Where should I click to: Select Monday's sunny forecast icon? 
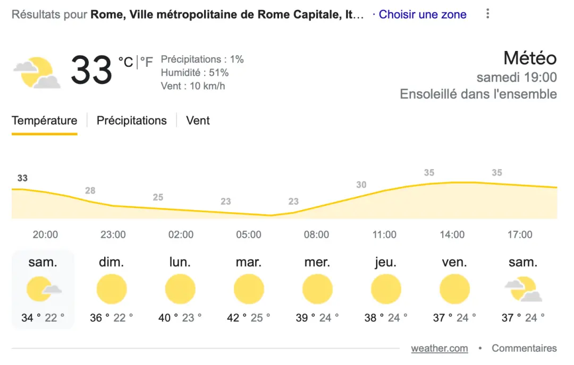180,289
